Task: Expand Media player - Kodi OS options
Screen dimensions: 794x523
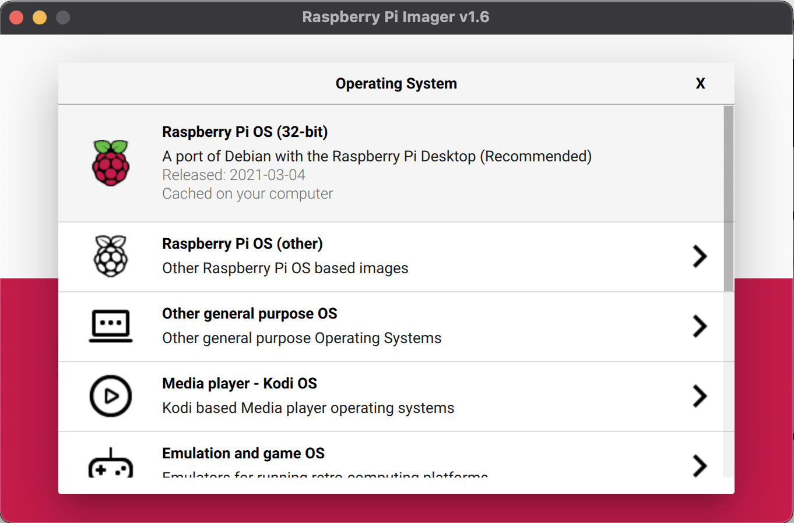Action: [x=700, y=397]
